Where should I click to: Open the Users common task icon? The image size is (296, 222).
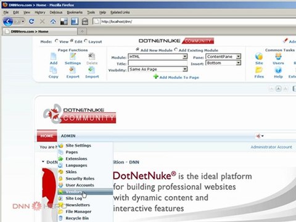pyautogui.click(x=278, y=56)
